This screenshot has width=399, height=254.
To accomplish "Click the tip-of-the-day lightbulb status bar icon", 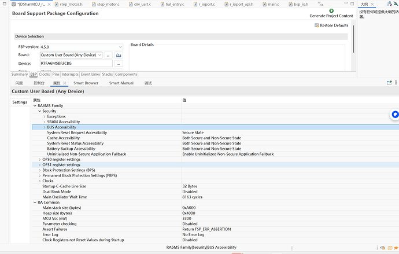I will point(382,248).
